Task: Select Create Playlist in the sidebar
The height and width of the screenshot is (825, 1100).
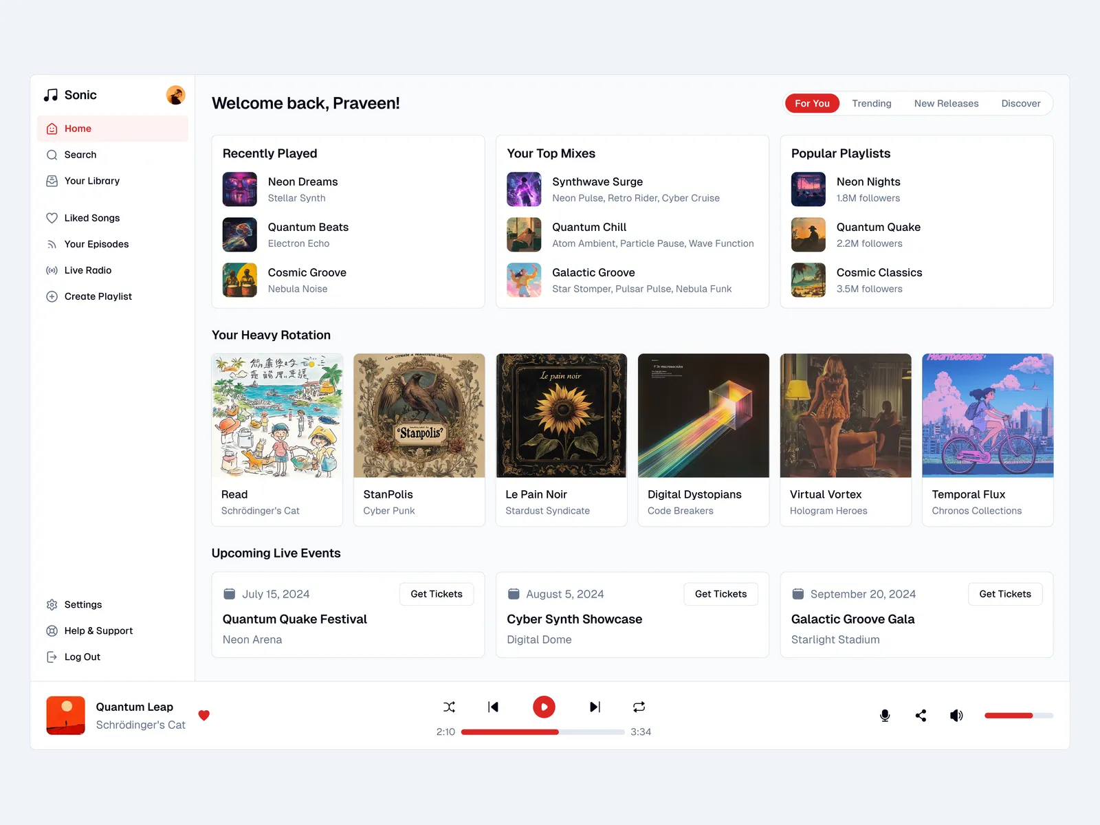Action: point(98,296)
